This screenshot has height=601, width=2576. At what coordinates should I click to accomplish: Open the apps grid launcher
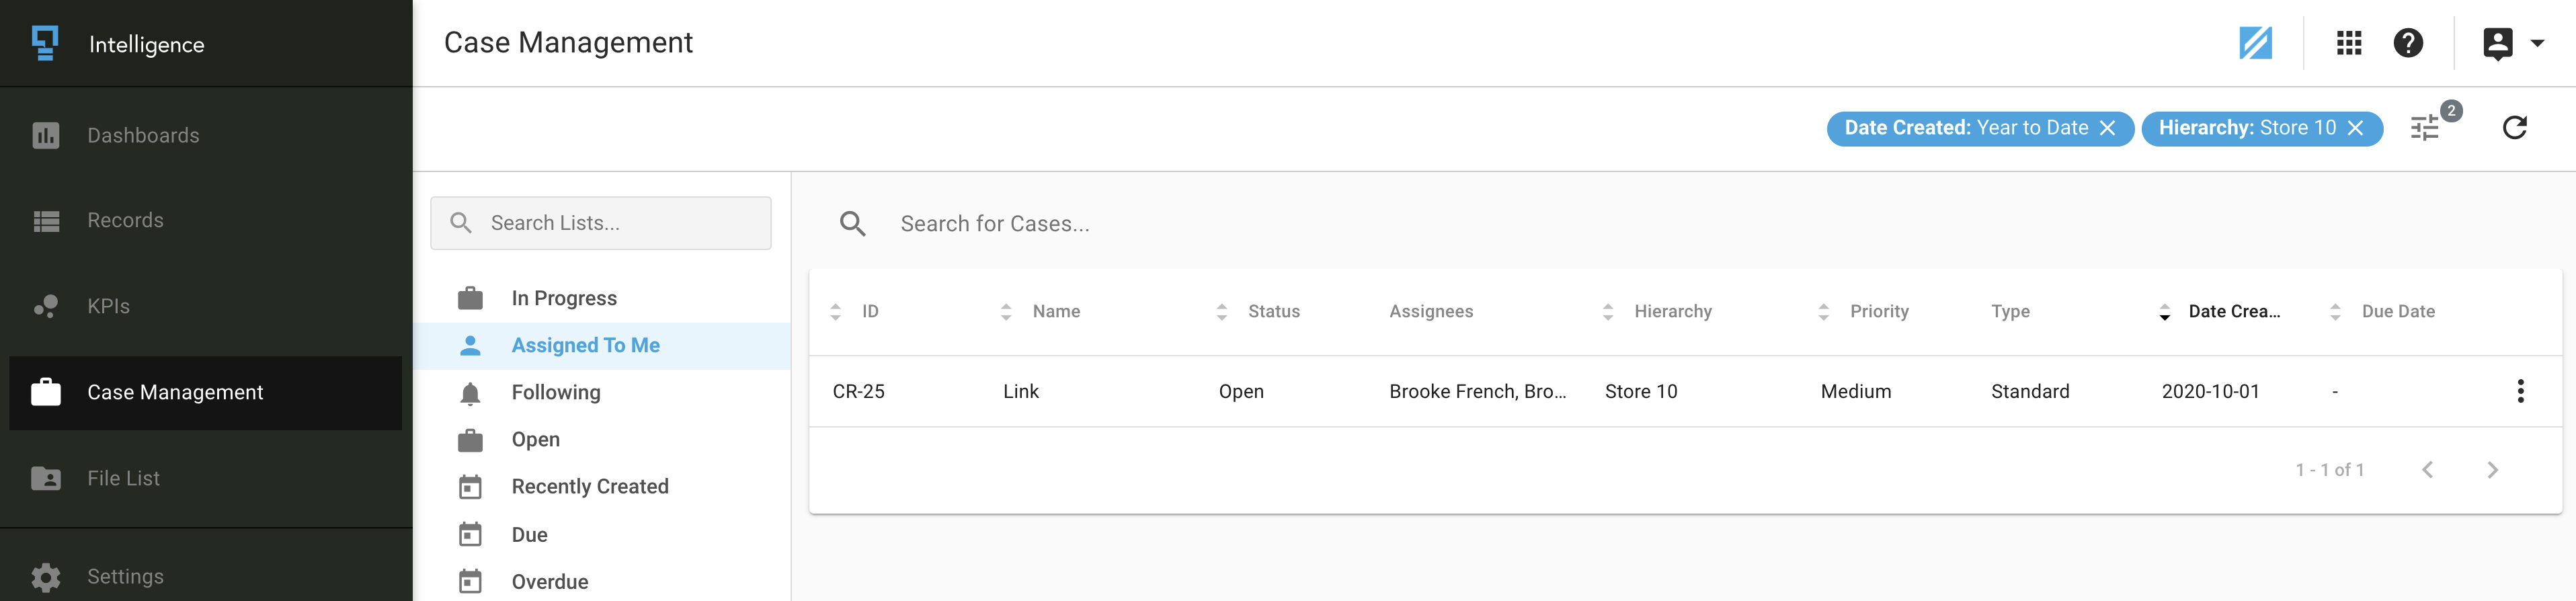(x=2349, y=43)
